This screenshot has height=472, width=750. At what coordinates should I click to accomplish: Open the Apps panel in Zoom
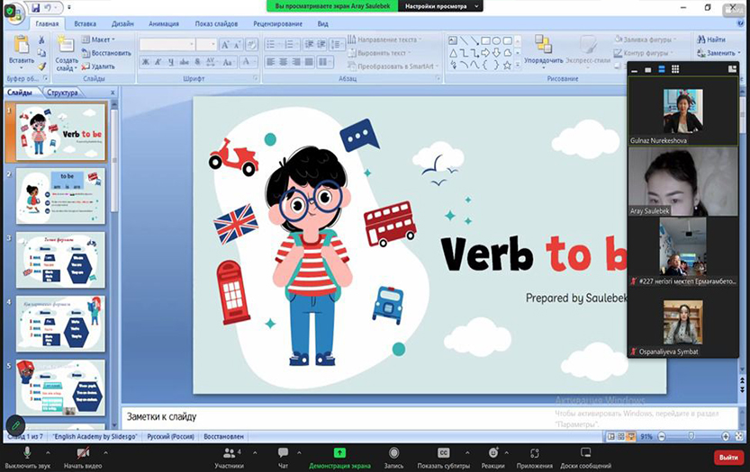535,454
